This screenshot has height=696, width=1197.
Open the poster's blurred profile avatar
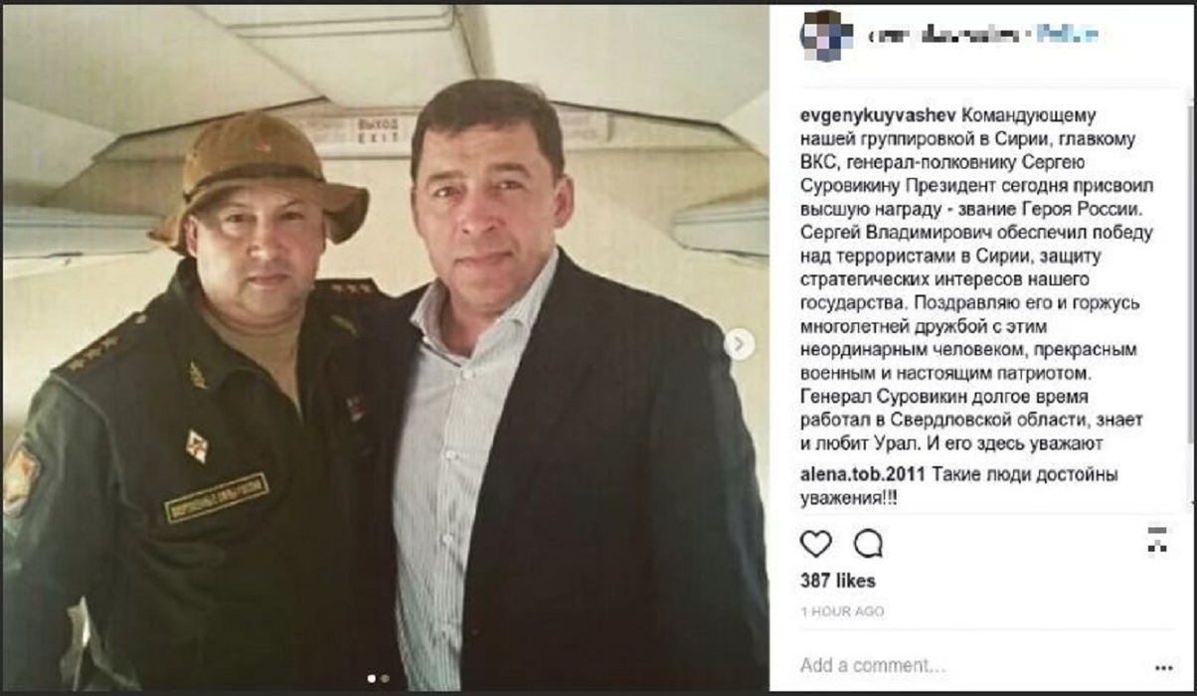click(x=826, y=36)
